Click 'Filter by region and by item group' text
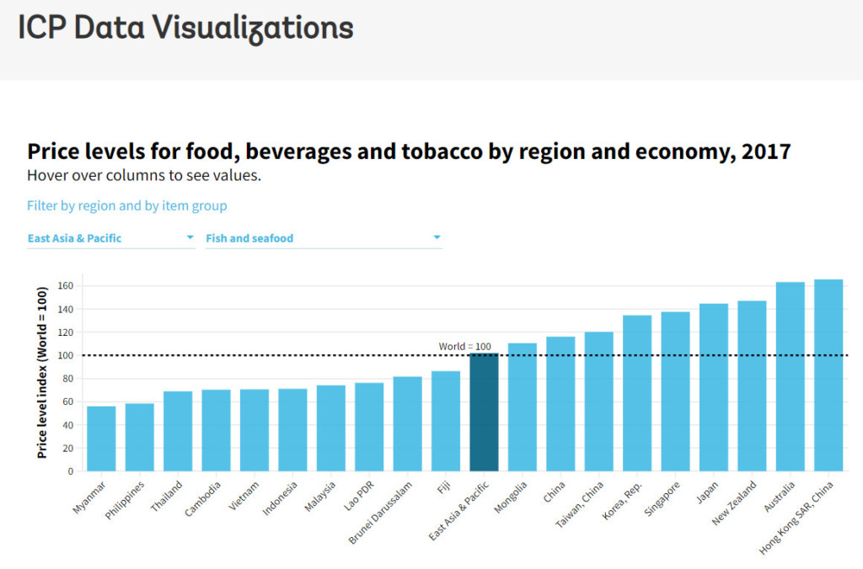Screen dimensions: 863x569 [x=126, y=205]
